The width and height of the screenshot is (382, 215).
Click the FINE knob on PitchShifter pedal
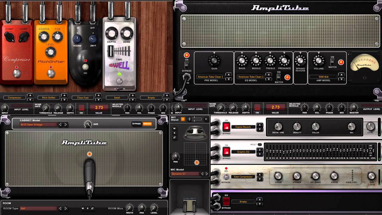click(57, 37)
